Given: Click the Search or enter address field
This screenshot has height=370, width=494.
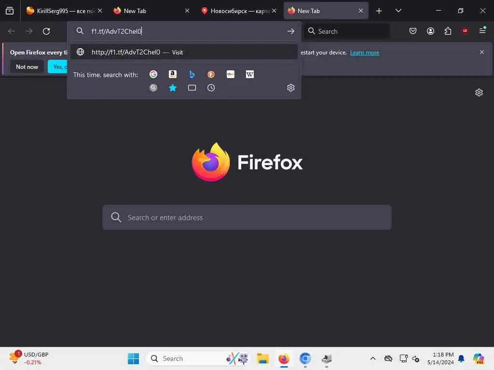Looking at the screenshot, I should pyautogui.click(x=247, y=217).
